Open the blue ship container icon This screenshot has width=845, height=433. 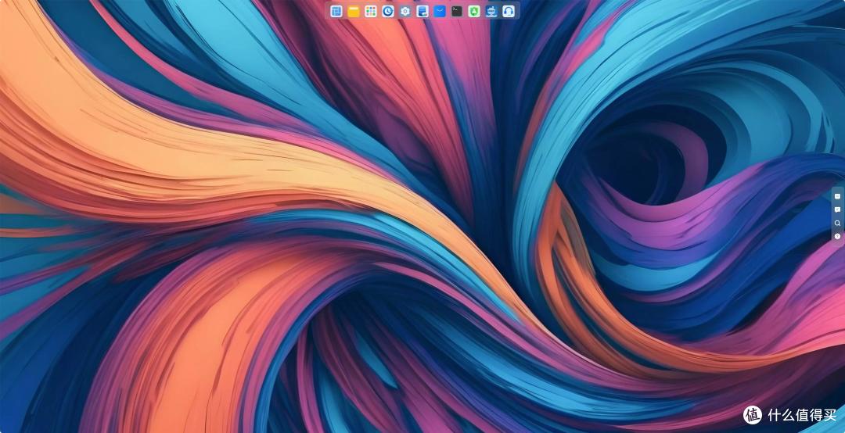click(491, 11)
